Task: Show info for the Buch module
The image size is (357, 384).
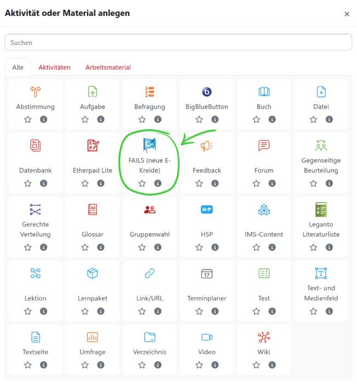Action: [x=272, y=120]
